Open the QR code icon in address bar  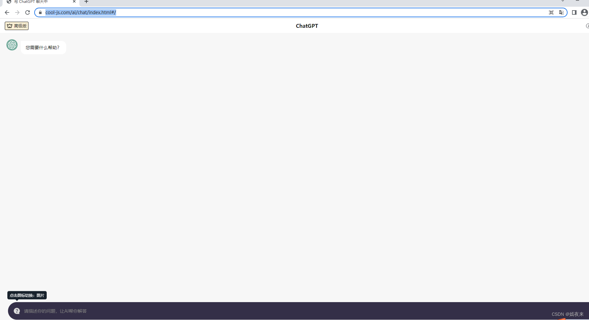(551, 12)
